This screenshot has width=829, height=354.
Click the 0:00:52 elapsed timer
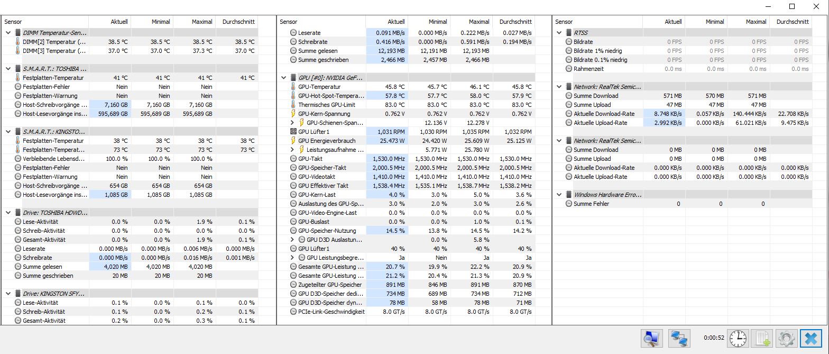tap(714, 338)
